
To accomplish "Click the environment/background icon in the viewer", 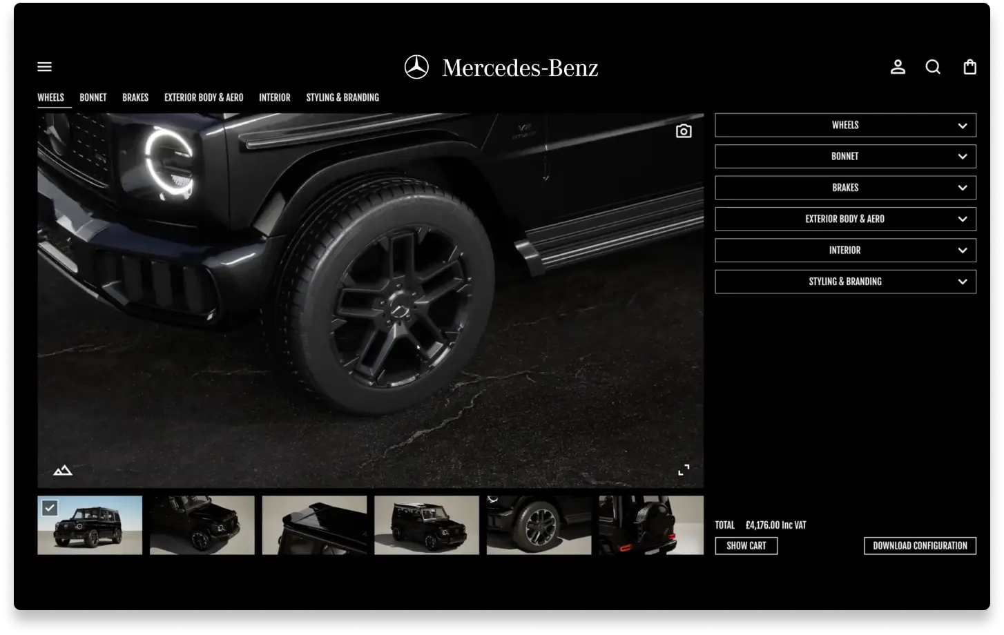I will pyautogui.click(x=62, y=469).
